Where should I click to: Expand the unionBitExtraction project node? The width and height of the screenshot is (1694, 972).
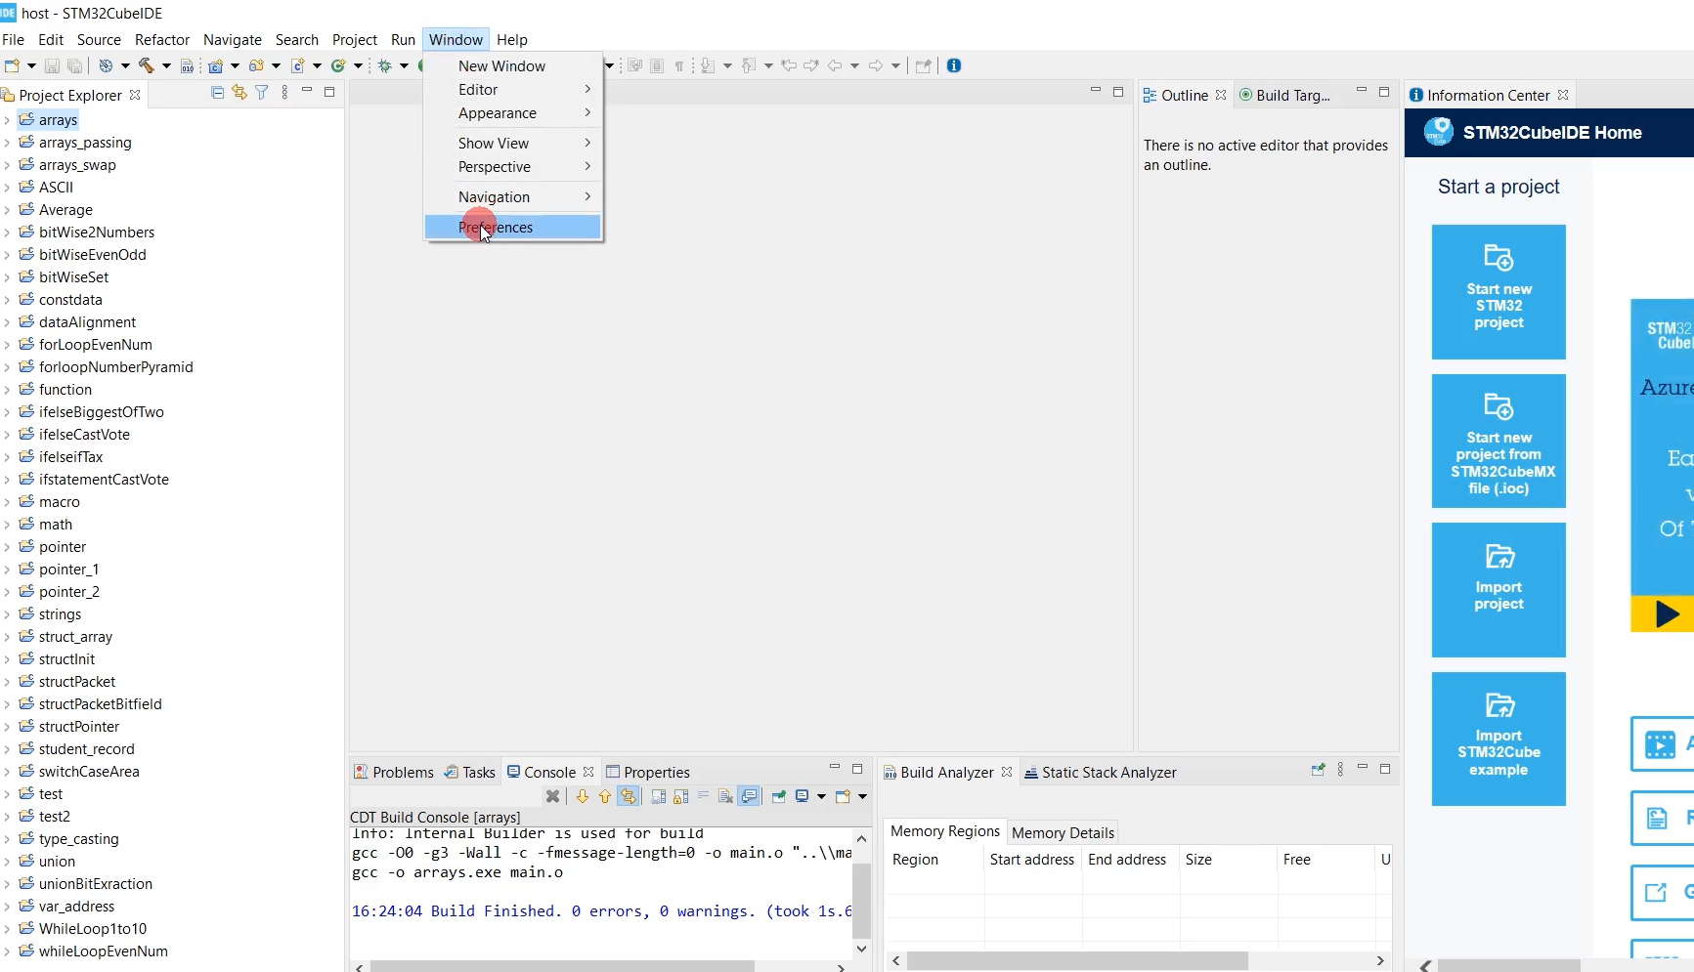pyautogui.click(x=7, y=884)
